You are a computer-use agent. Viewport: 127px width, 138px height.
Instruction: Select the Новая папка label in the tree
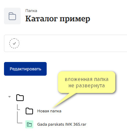point(49,111)
